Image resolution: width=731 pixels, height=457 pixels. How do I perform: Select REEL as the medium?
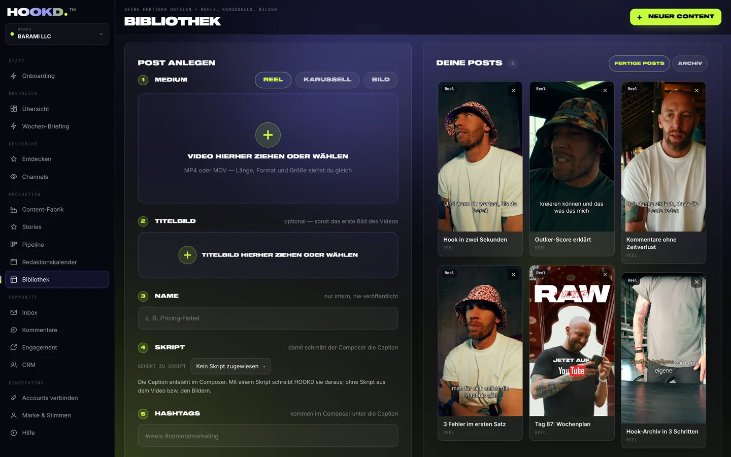273,80
